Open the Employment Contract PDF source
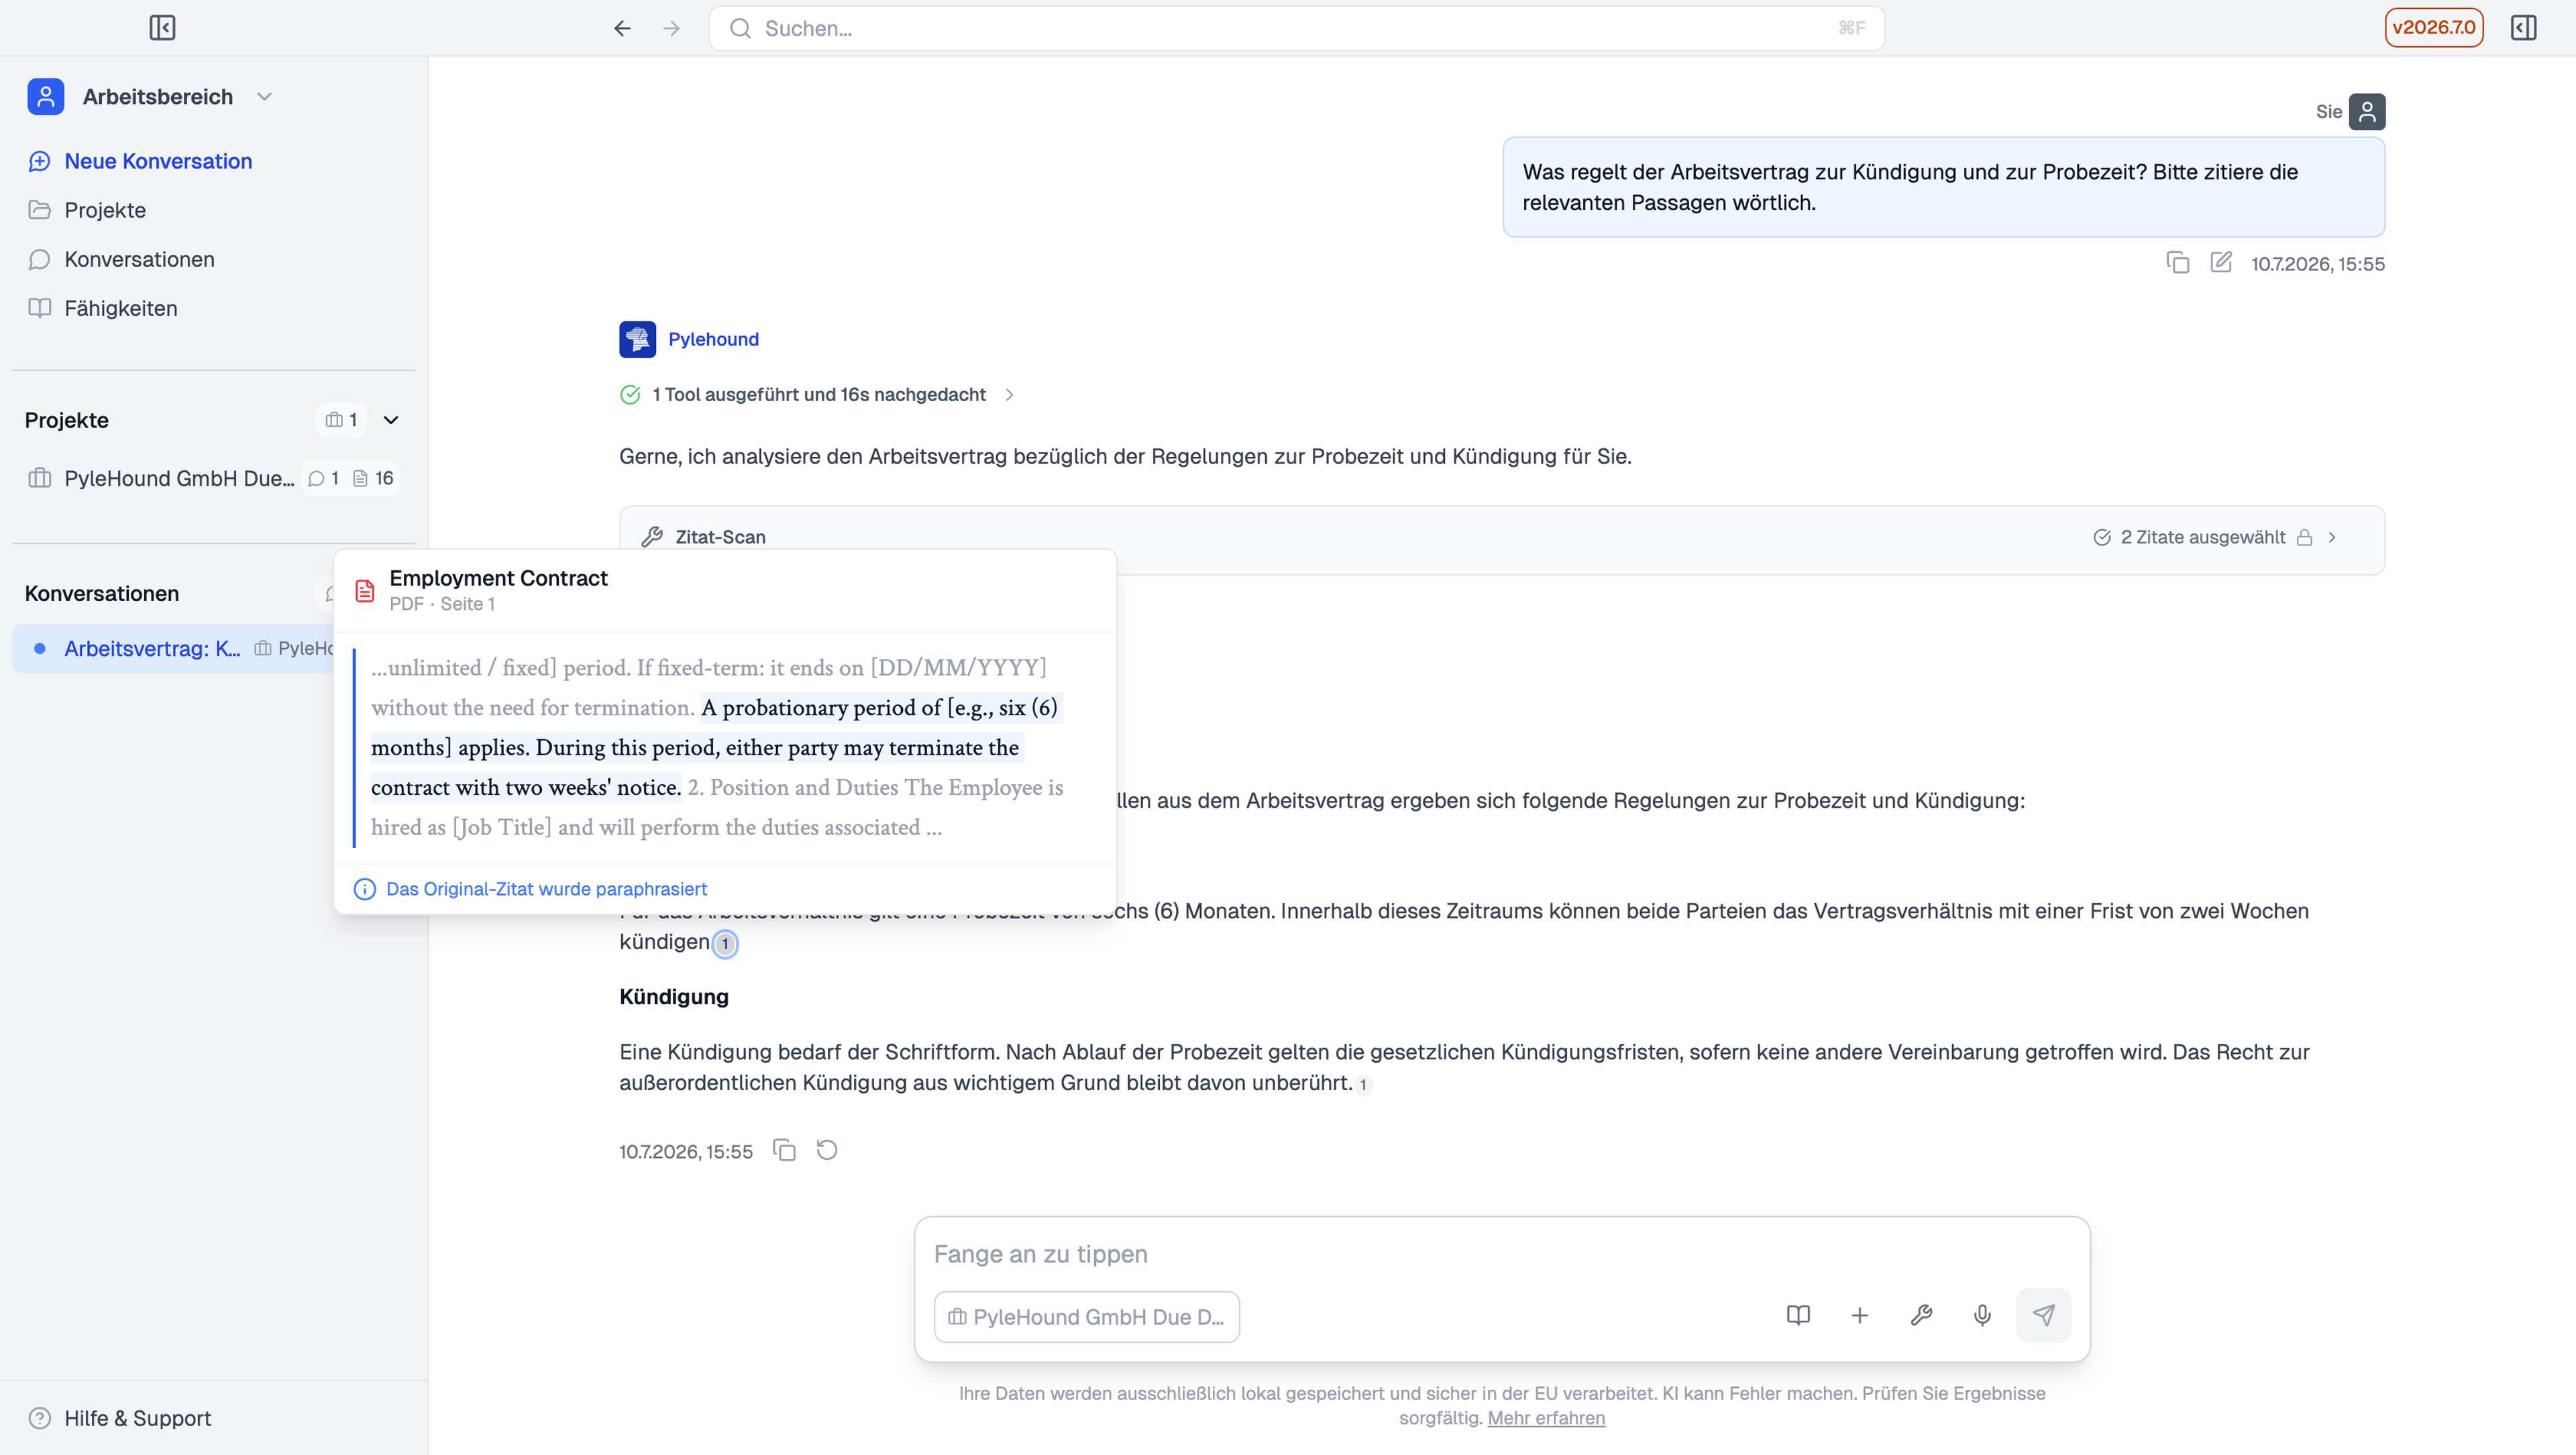2576x1455 pixels. point(498,578)
